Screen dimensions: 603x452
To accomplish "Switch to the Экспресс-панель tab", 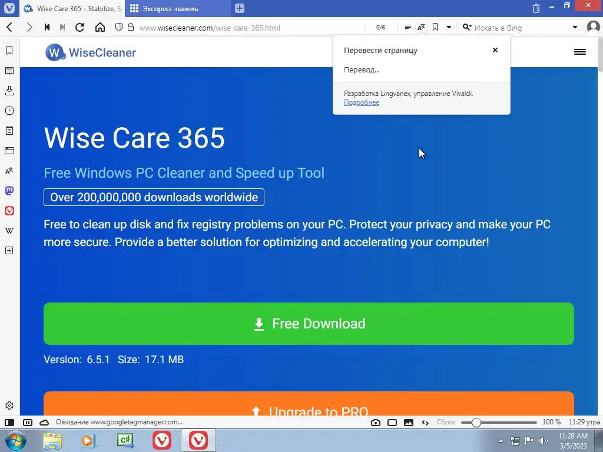I will (178, 8).
